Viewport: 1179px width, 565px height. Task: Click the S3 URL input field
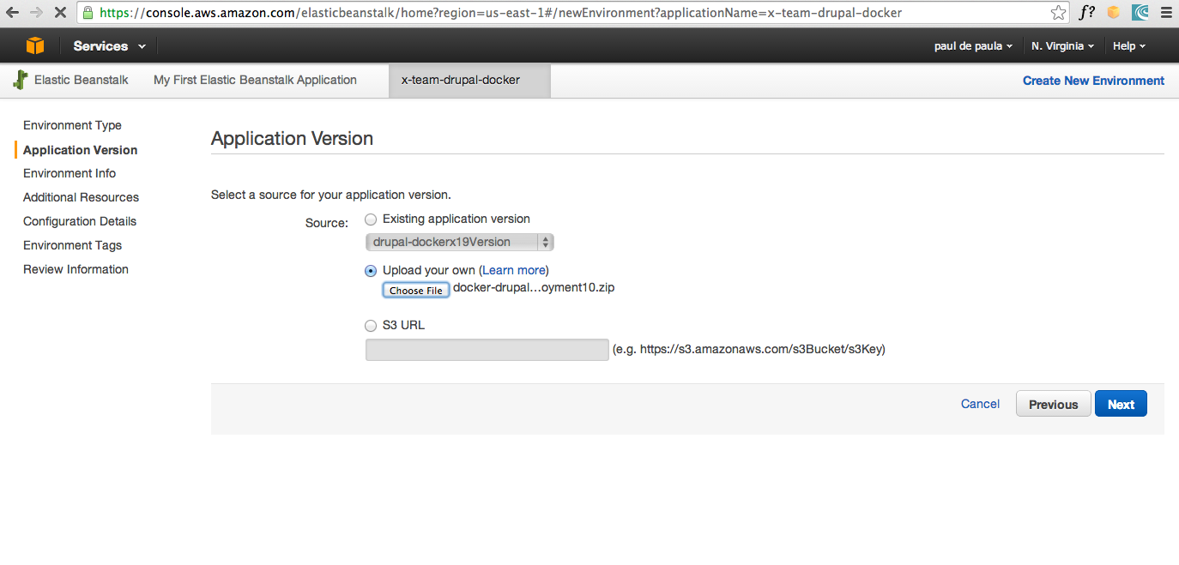pyautogui.click(x=487, y=350)
